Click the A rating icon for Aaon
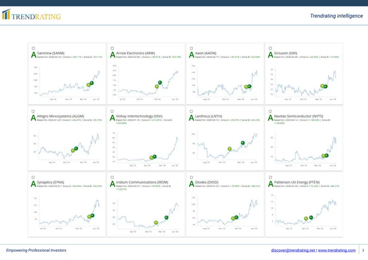368x260 pixels. click(192, 55)
